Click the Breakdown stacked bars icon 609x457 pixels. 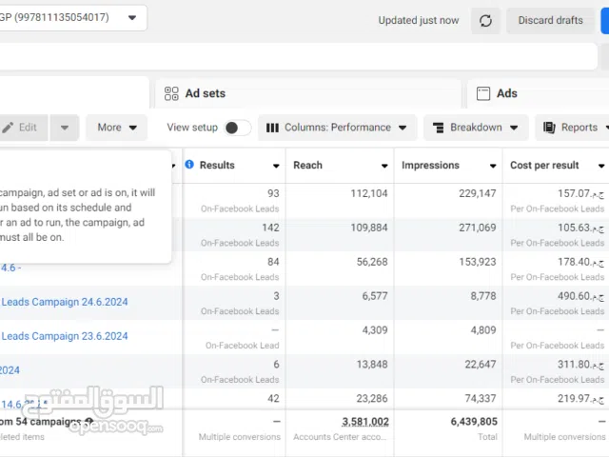(438, 128)
